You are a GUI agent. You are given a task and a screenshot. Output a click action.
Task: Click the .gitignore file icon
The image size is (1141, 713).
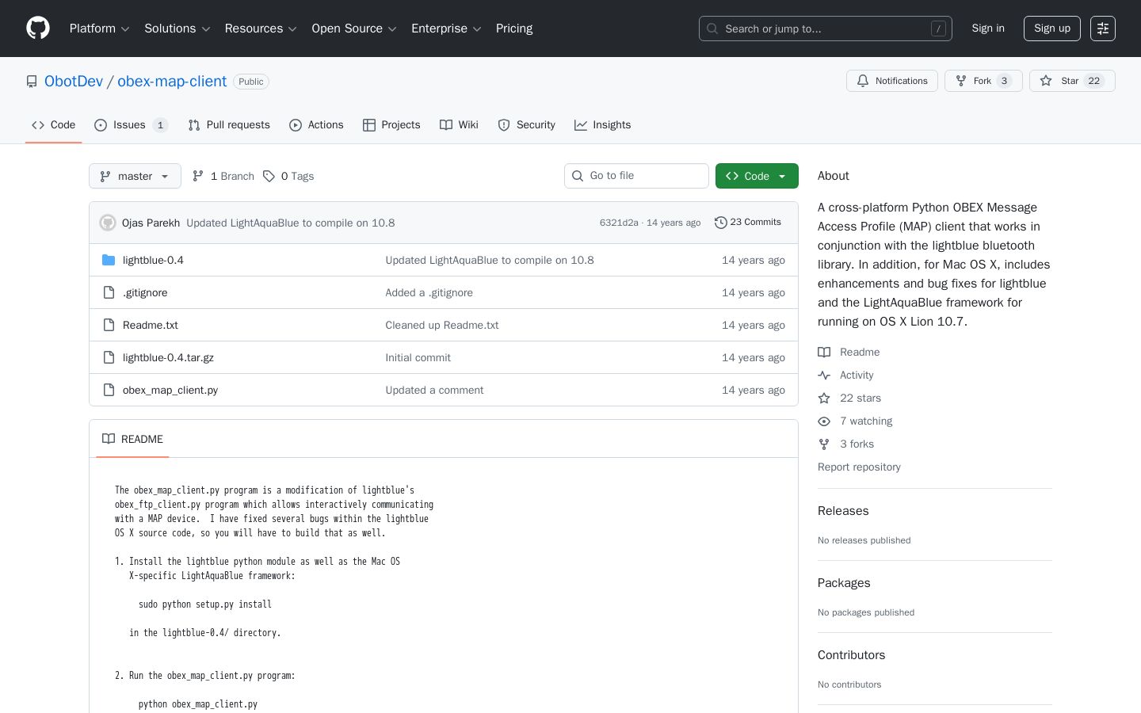click(x=109, y=292)
